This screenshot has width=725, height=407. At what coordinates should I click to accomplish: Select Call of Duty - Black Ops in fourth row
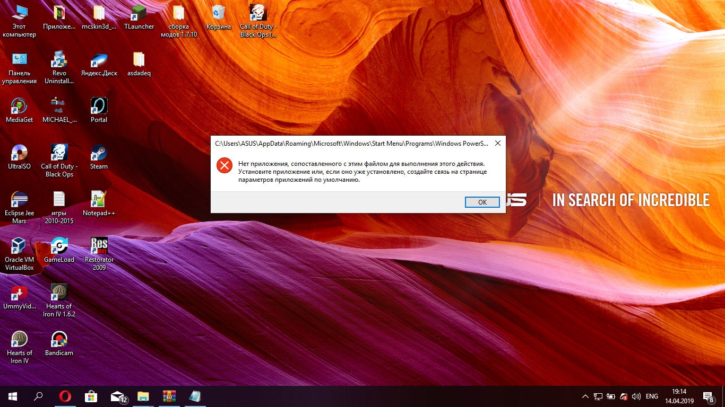59,161
